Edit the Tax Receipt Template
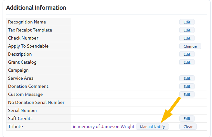This screenshot has height=137, width=212. click(x=187, y=30)
